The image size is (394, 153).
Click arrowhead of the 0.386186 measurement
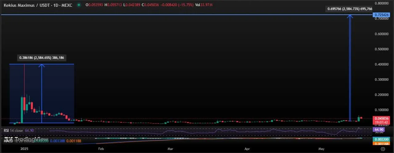click(42, 66)
